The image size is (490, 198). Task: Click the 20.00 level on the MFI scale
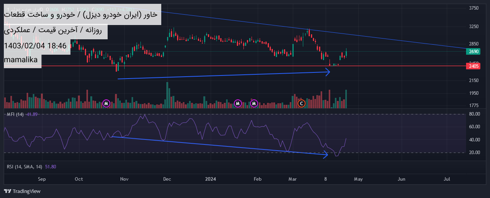[x=474, y=153]
